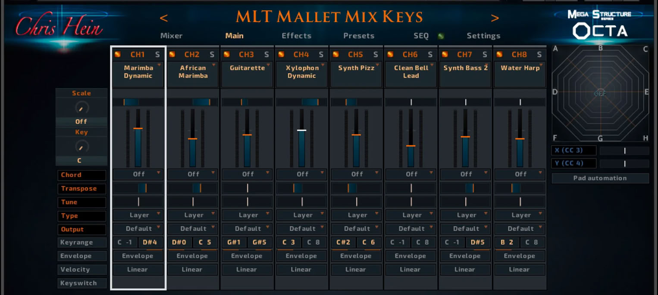Open the Main tab
The image size is (658, 295).
[x=234, y=36]
